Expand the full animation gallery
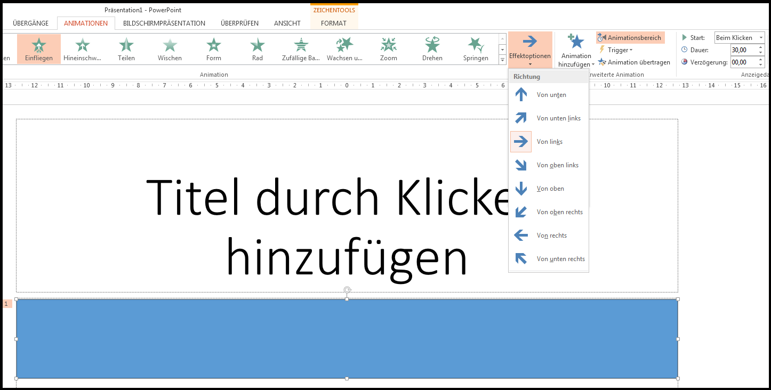Viewport: 771px width, 390px height. (502, 60)
